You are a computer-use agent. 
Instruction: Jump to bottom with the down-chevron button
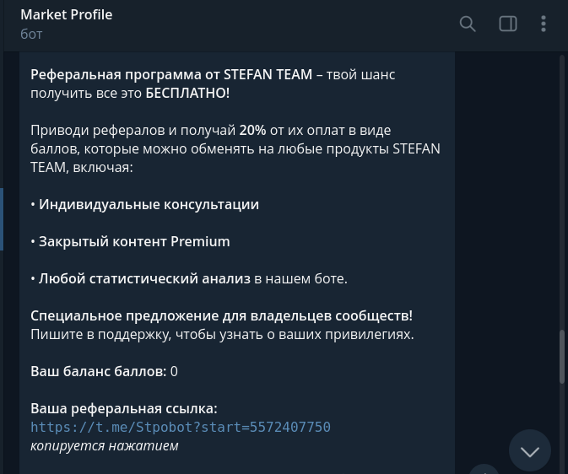pos(530,450)
